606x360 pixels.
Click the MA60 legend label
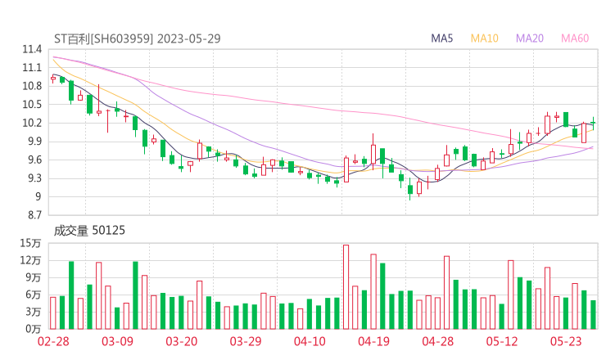575,38
